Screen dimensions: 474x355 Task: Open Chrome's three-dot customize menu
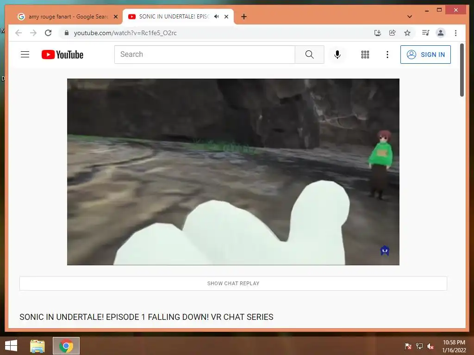tap(455, 33)
